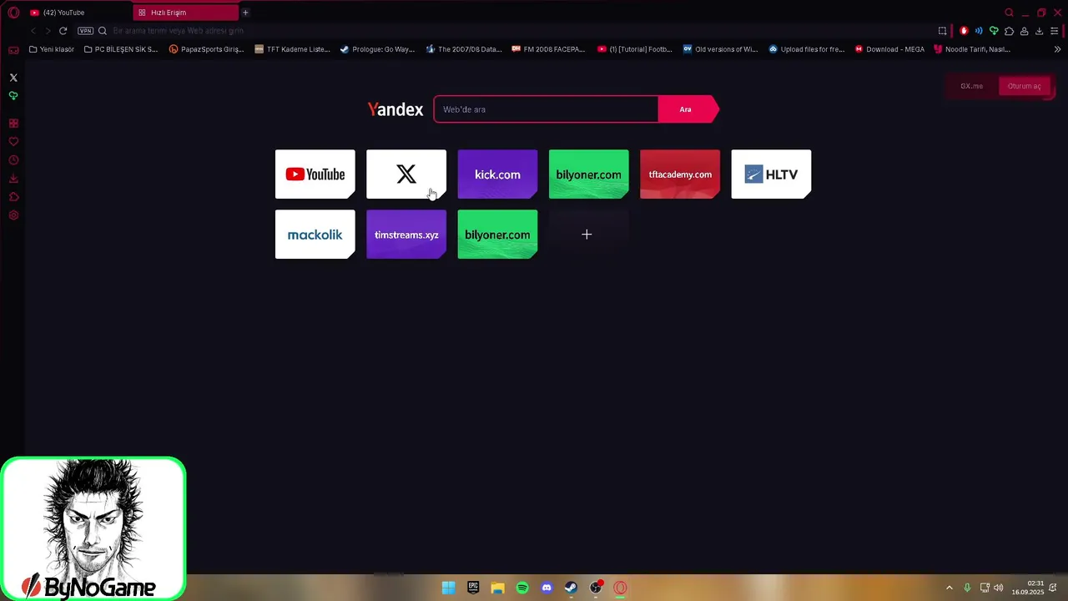Open a new tab with plus button
Image resolution: width=1068 pixels, height=601 pixels.
coord(245,13)
